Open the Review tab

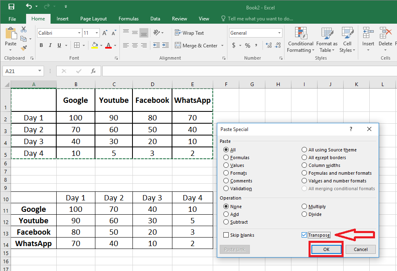point(179,18)
